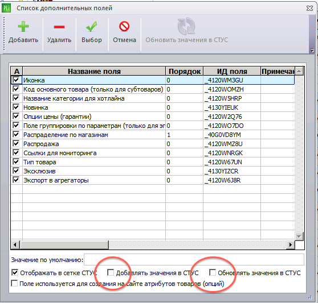Click horizontal scrollbar right arrow

pos(291,245)
